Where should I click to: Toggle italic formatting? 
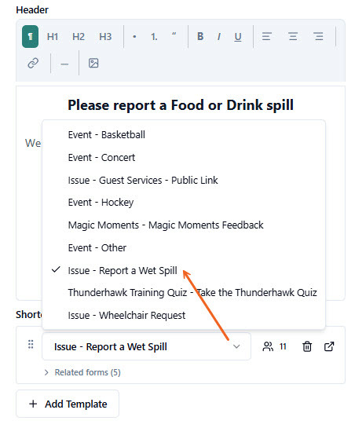point(219,37)
